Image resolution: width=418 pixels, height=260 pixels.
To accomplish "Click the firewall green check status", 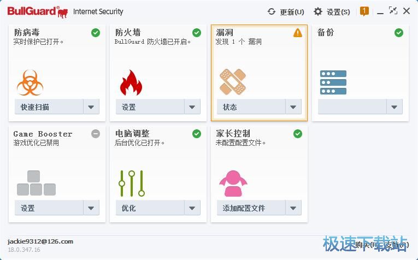I will pos(197,33).
